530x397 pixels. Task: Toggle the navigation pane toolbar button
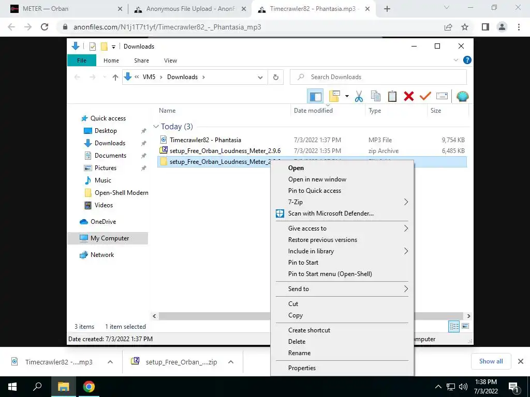(315, 97)
